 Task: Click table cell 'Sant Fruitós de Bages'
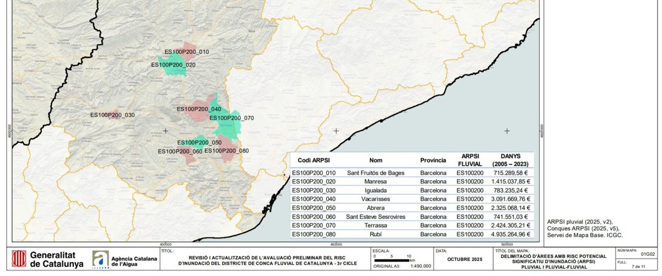376,173
